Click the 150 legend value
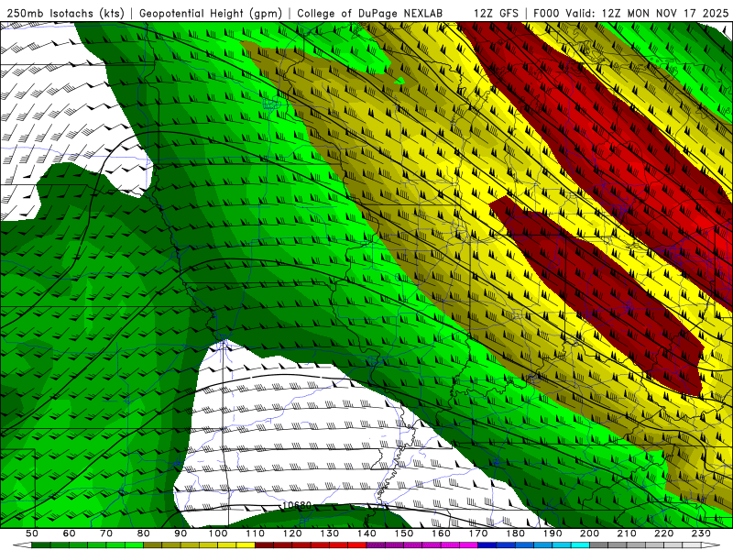The image size is (733, 550). (404, 533)
